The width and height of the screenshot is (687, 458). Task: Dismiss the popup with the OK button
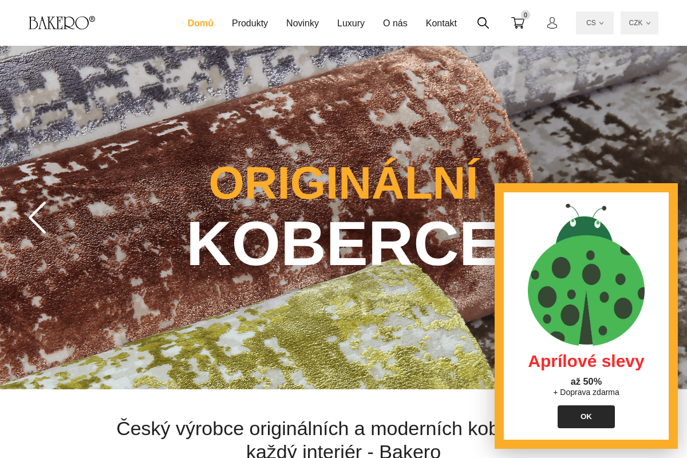(586, 417)
